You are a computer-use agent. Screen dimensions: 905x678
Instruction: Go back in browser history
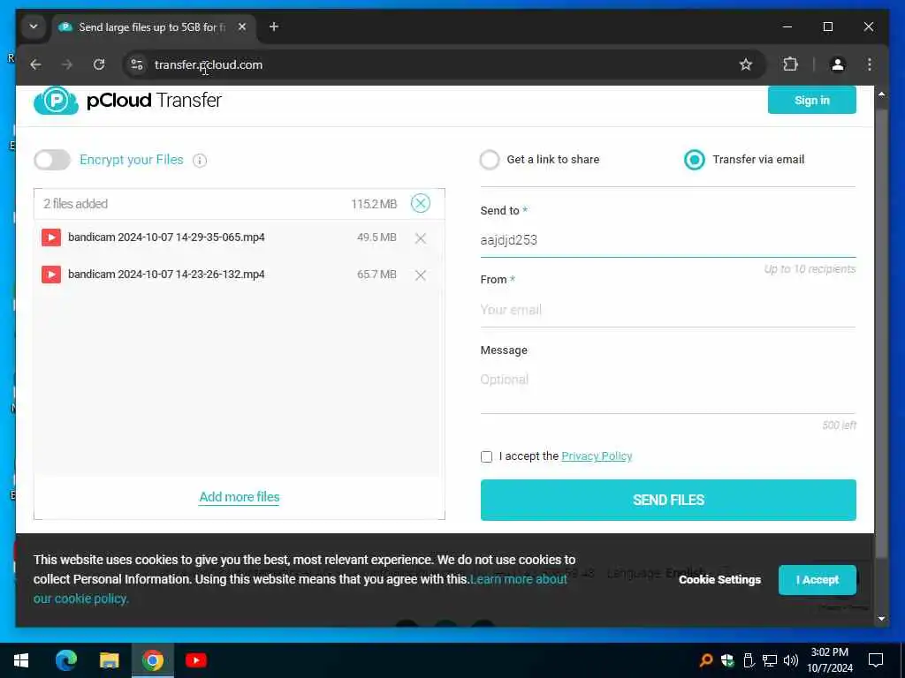tap(35, 64)
